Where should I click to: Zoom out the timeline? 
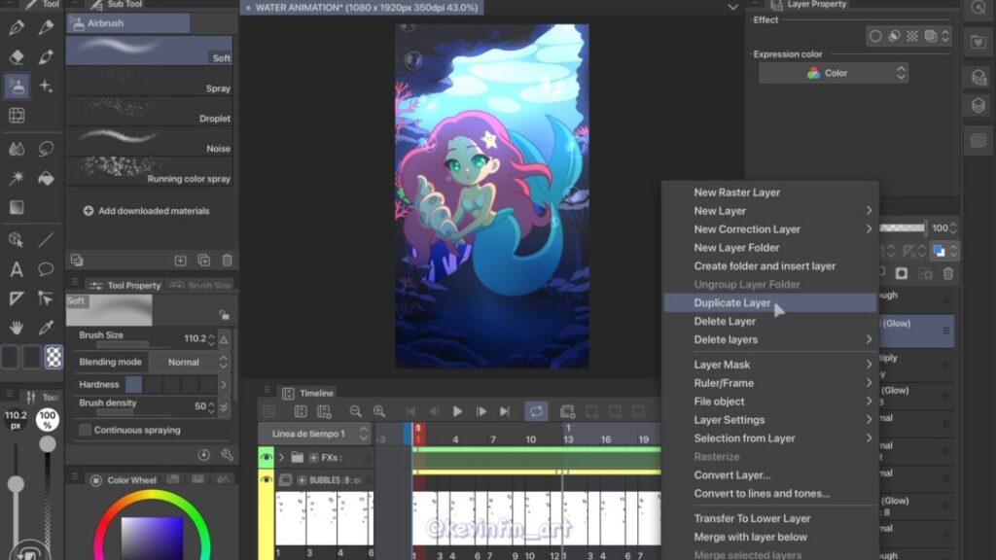(356, 411)
